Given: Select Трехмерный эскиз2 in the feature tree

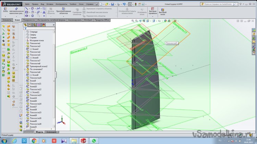Looking at the screenshot, I should tap(38, 67).
